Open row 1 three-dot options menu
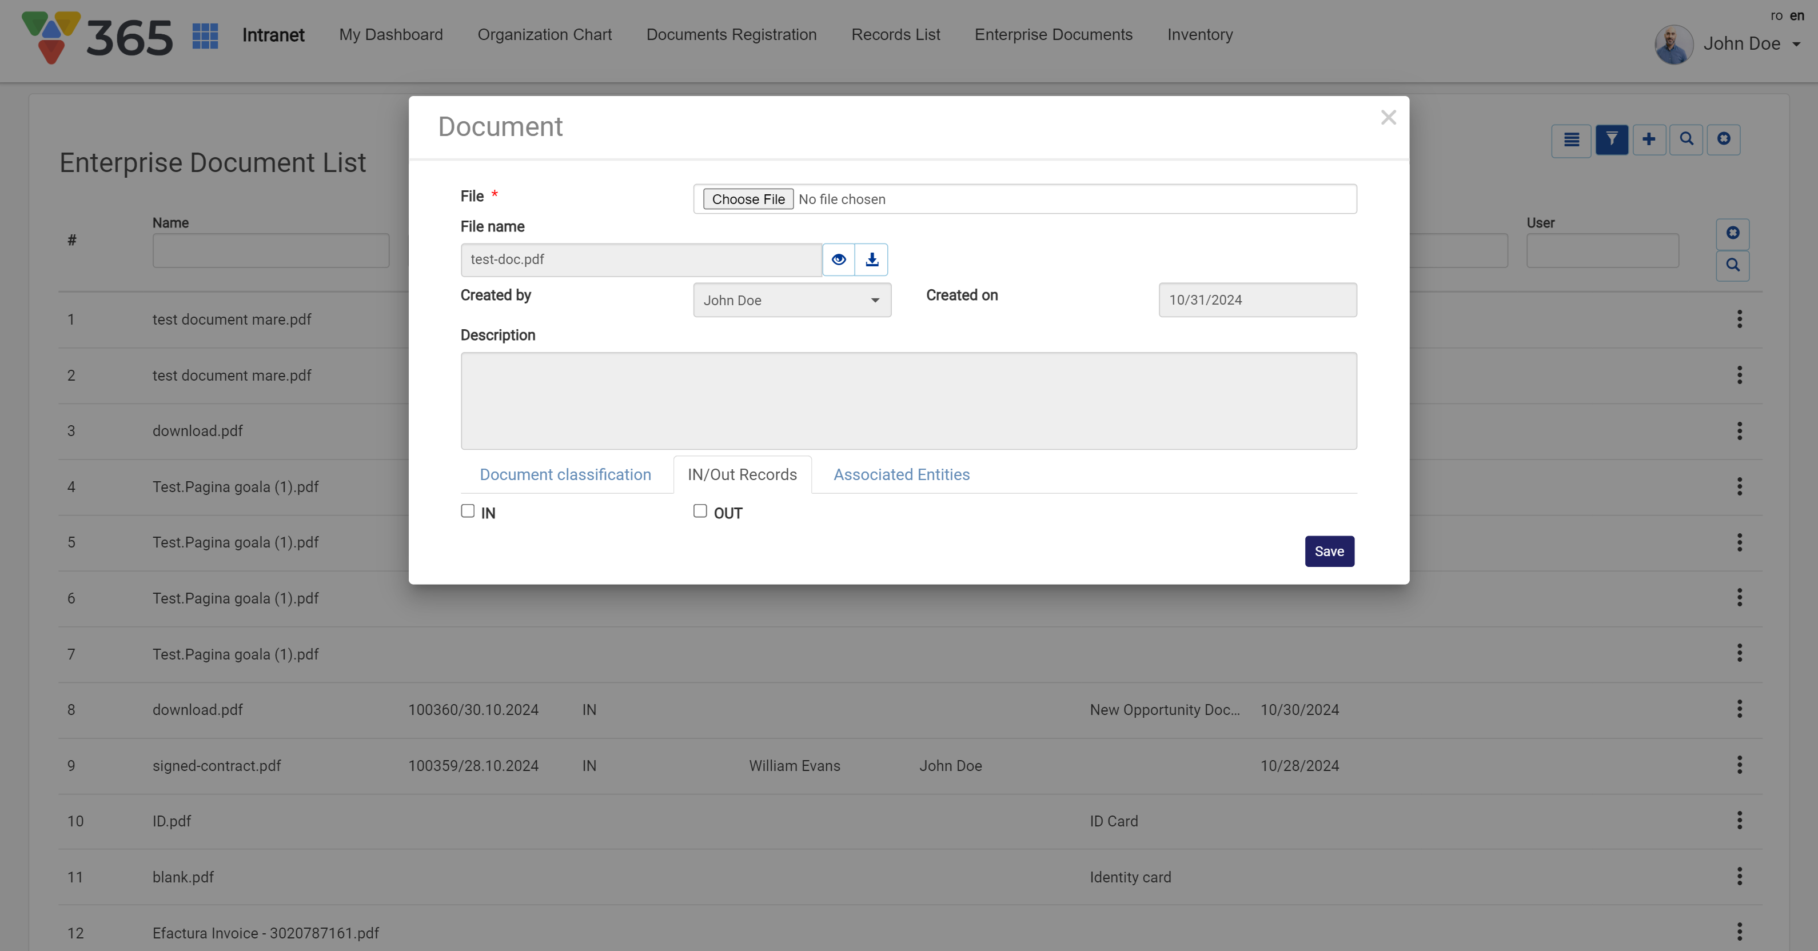The image size is (1818, 951). [x=1739, y=319]
